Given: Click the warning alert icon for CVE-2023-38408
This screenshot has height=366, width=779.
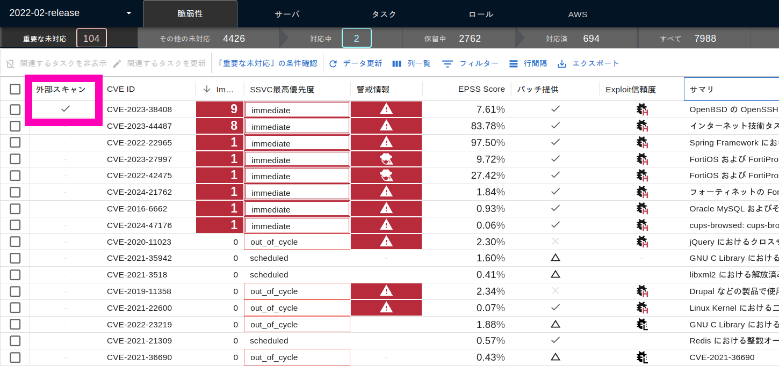Looking at the screenshot, I should coord(386,109).
